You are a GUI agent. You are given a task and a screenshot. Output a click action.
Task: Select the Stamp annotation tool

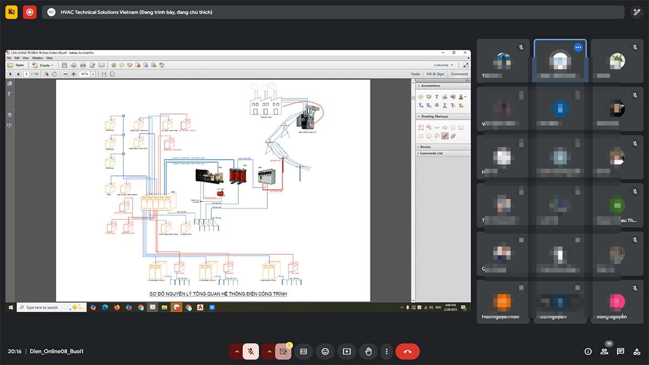[461, 97]
